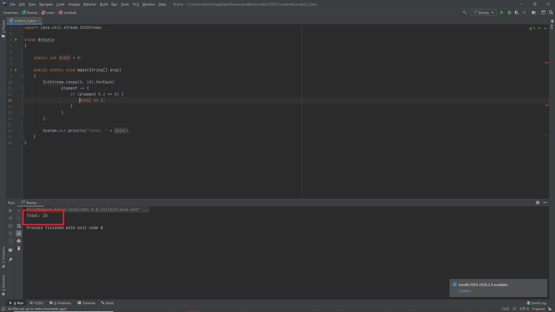This screenshot has height=312, width=555.
Task: Toggle pin tab in Run panel
Action: click(10, 260)
